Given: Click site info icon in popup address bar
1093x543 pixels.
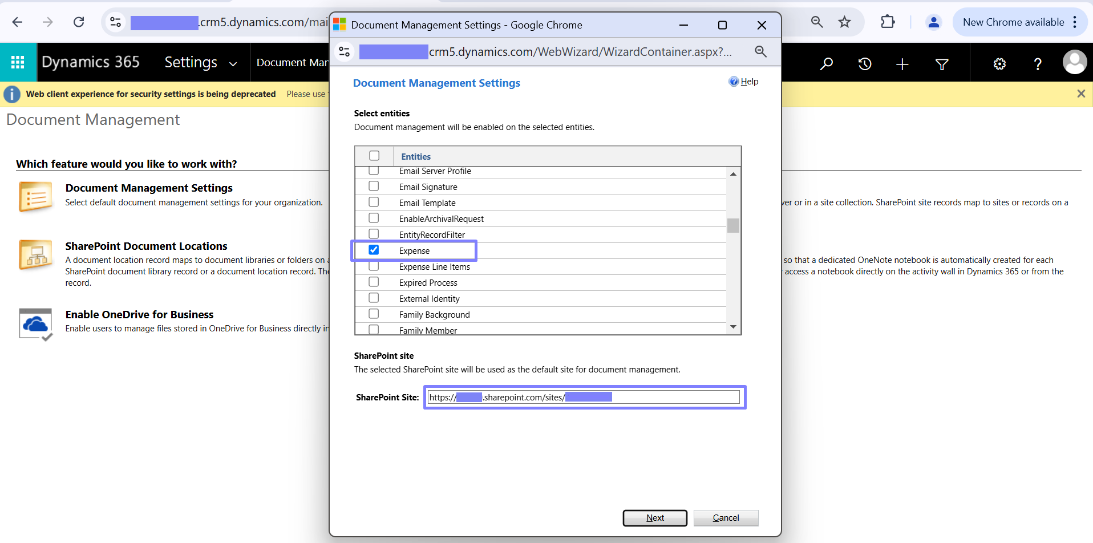Looking at the screenshot, I should (x=345, y=51).
